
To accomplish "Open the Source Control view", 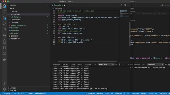I will point(4,18).
